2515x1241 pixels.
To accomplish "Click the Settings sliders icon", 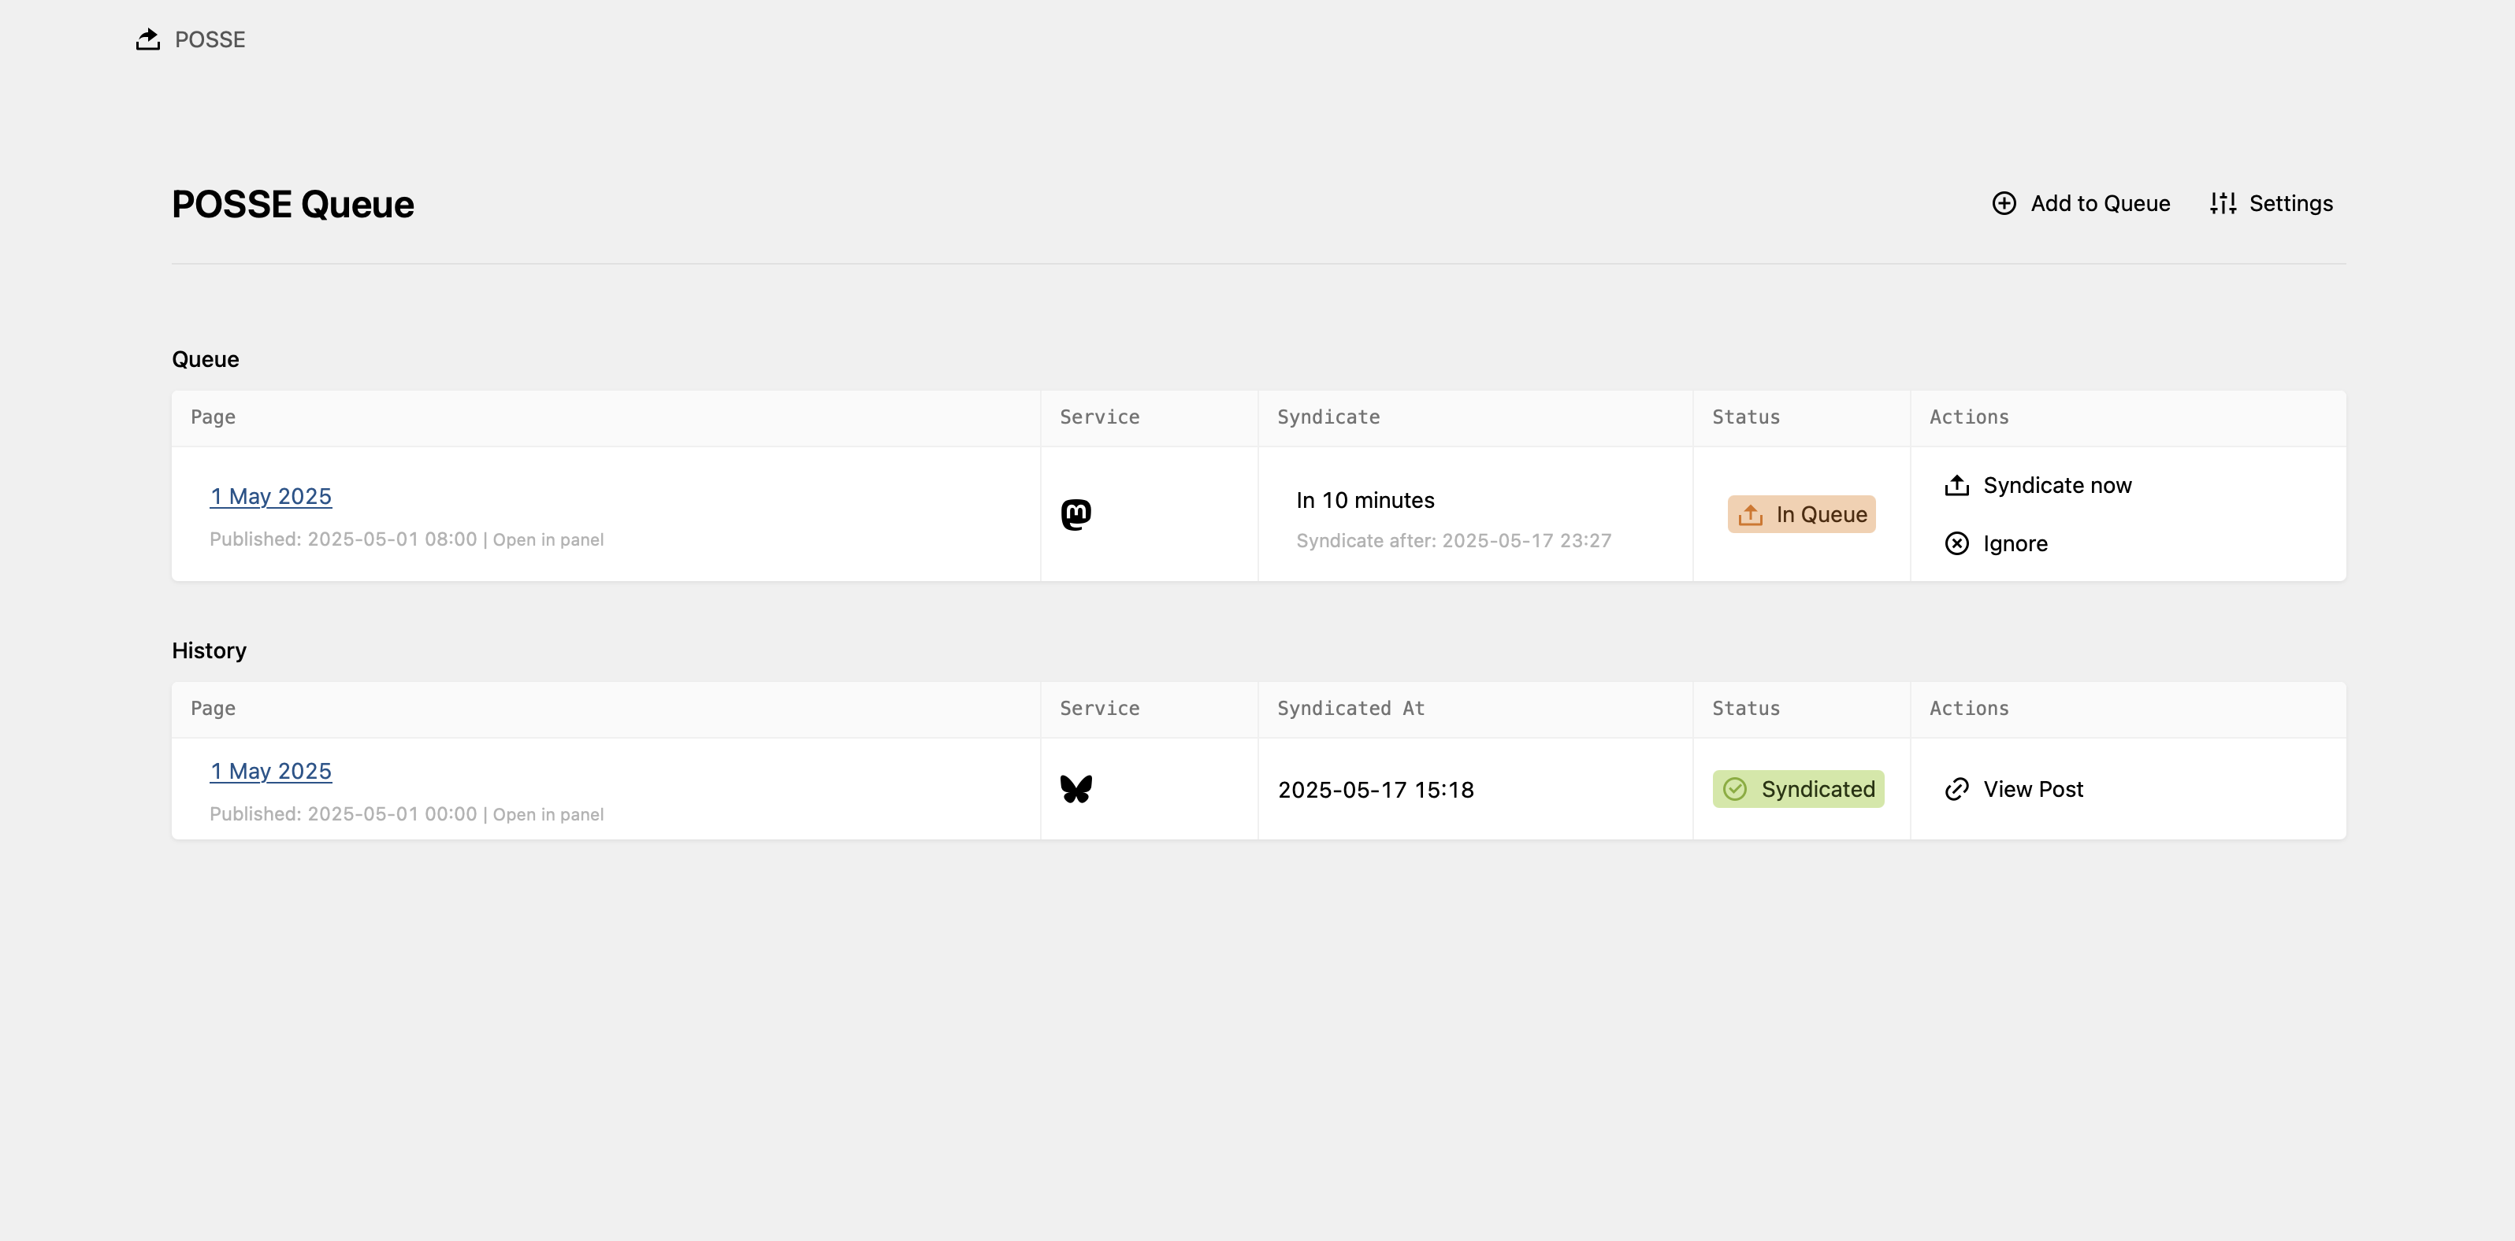I will coord(2223,203).
